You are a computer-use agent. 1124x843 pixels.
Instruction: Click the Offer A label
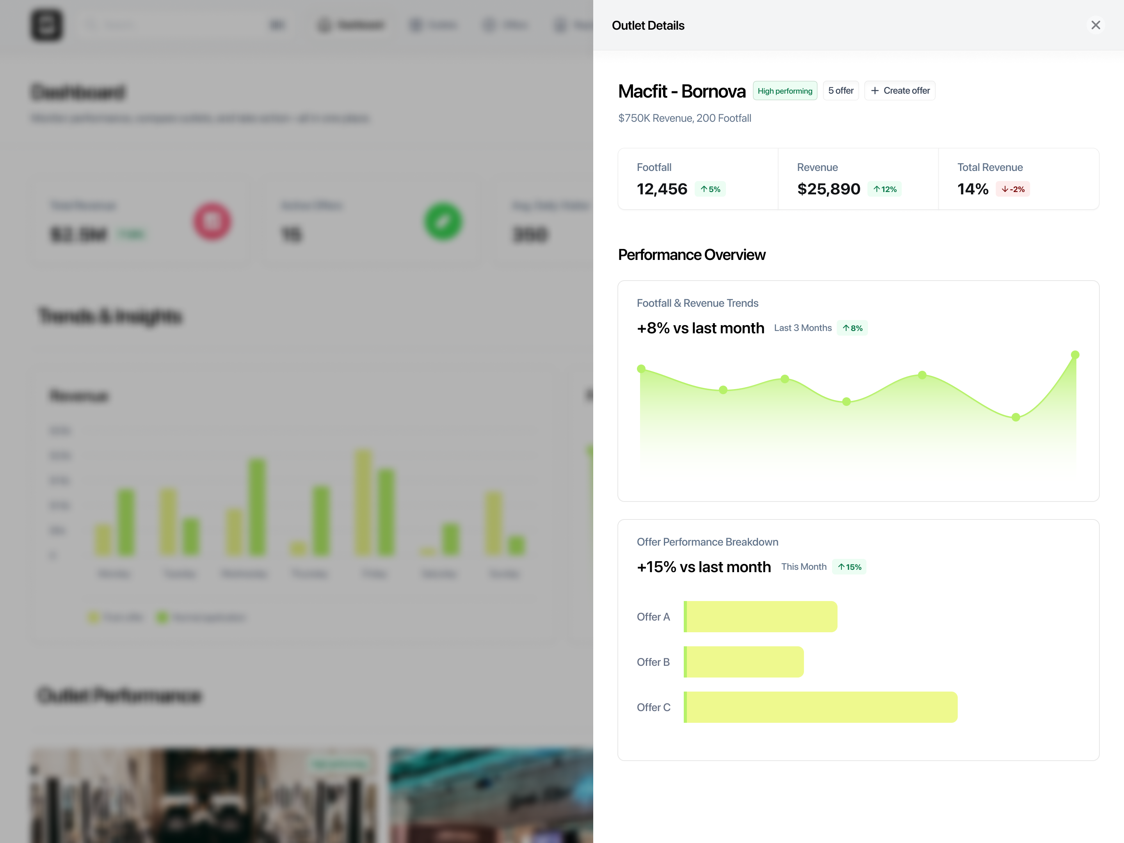(x=653, y=617)
